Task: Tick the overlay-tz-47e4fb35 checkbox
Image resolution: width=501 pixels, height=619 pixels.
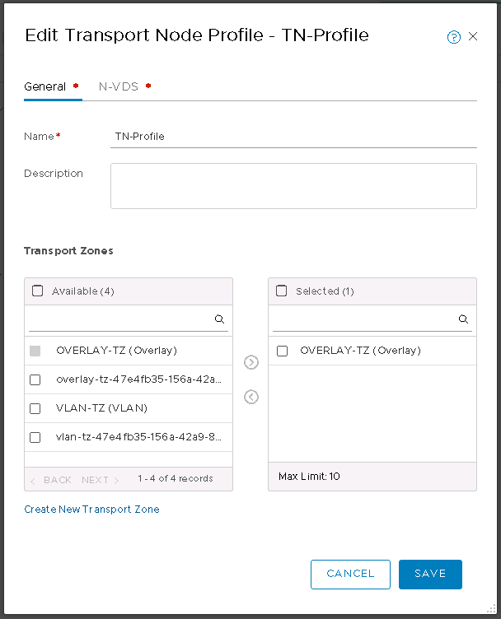Action: point(35,379)
